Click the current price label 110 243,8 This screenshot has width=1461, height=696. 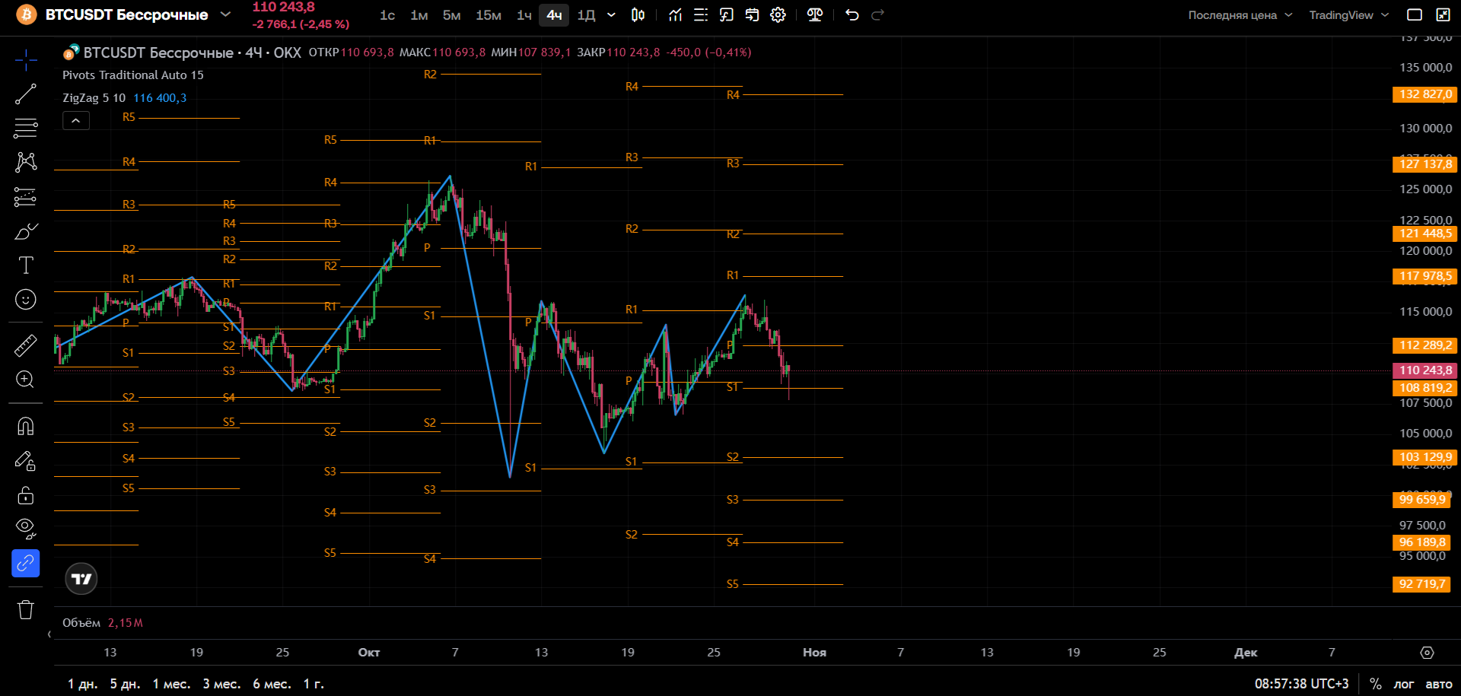tap(1424, 370)
